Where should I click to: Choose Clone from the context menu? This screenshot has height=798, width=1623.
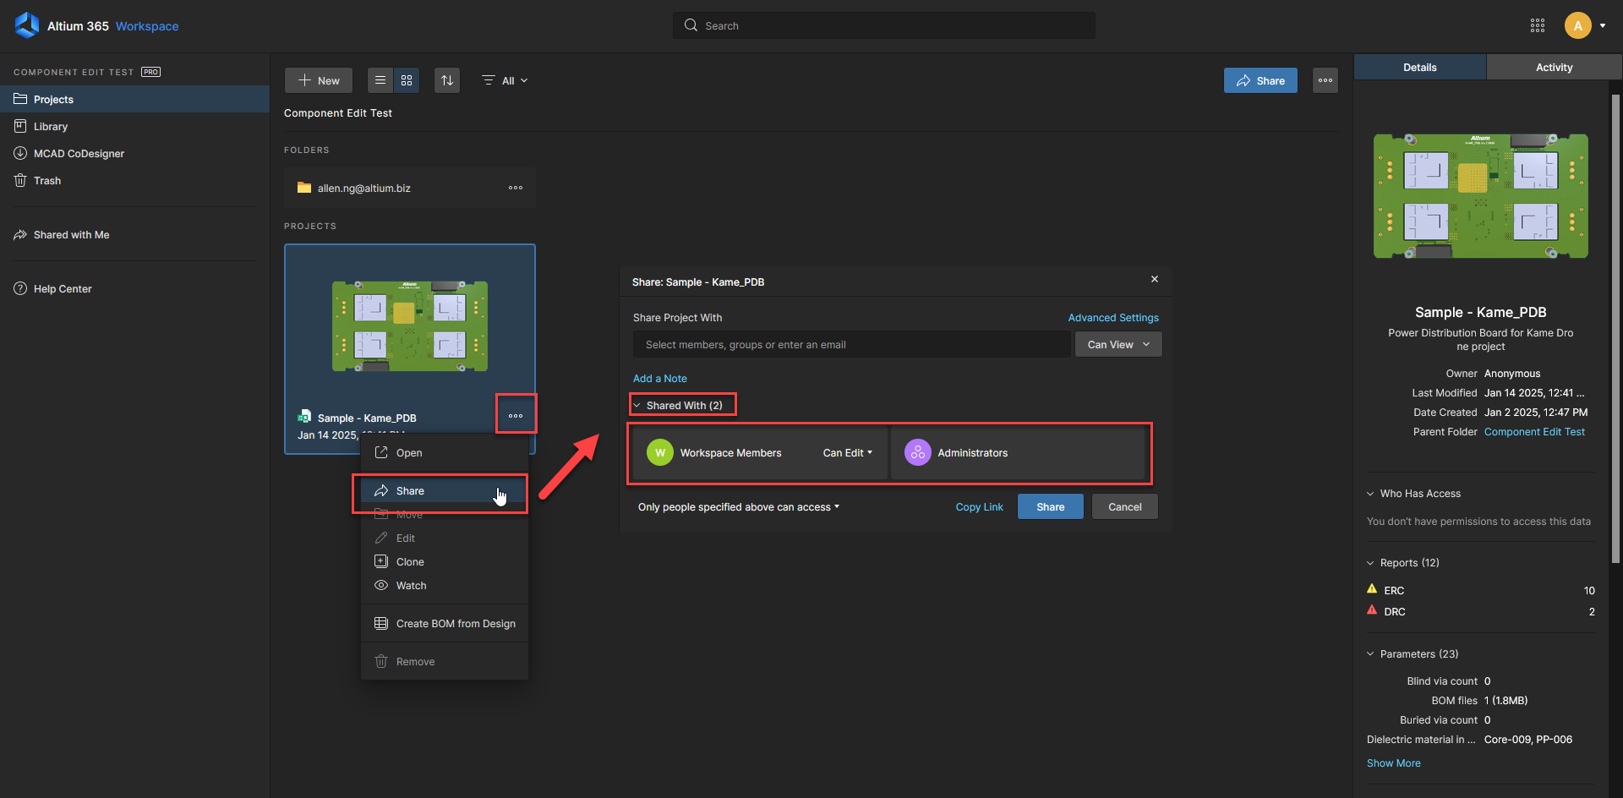445,561
